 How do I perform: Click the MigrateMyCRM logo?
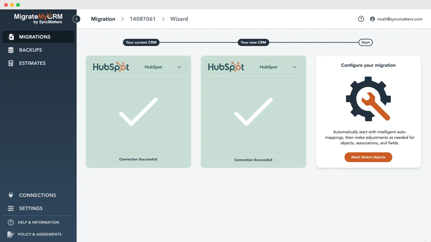click(38, 19)
